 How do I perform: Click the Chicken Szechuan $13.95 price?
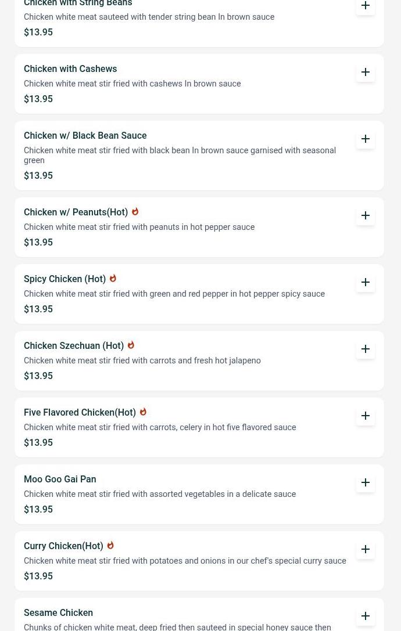(x=38, y=376)
